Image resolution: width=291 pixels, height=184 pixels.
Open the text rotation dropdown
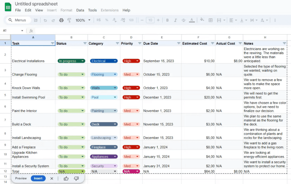(264, 20)
